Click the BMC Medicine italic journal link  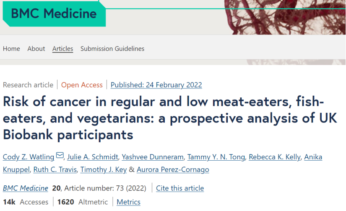(x=26, y=188)
